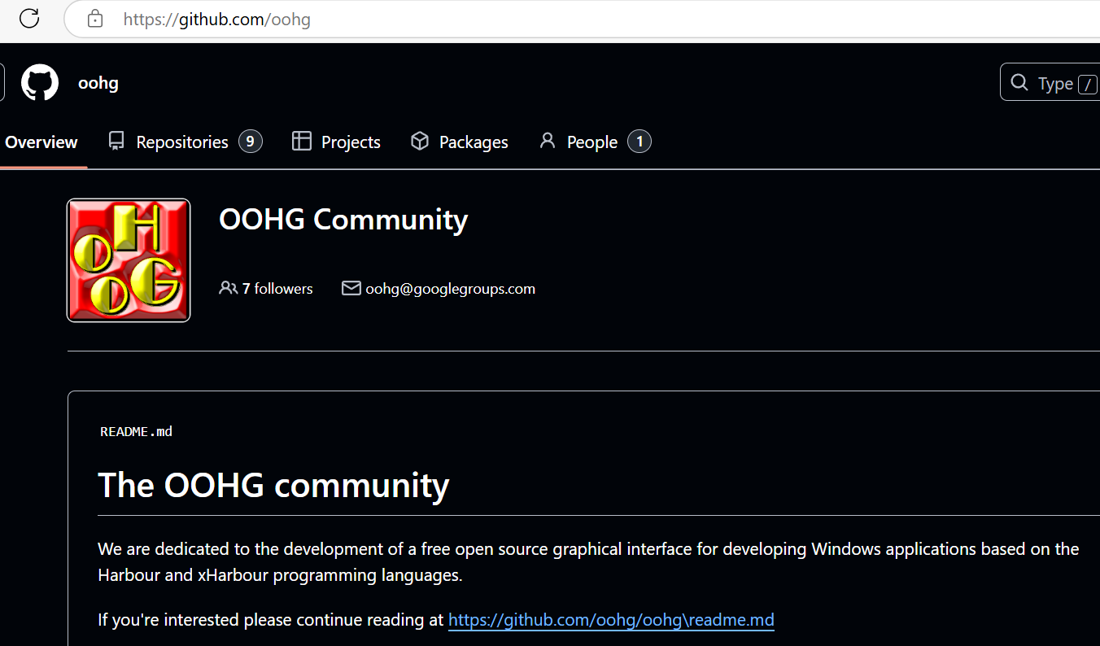The image size is (1100, 646).
Task: Open site info via the lock icon
Action: [x=95, y=19]
